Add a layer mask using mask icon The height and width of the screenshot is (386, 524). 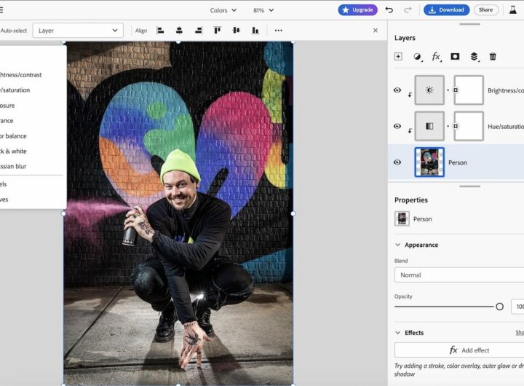click(x=455, y=56)
